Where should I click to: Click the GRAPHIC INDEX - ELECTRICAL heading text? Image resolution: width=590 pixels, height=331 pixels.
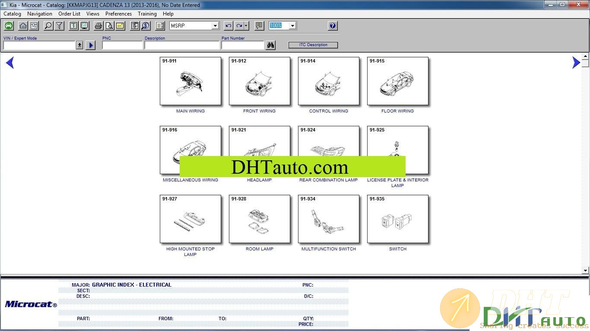point(132,285)
